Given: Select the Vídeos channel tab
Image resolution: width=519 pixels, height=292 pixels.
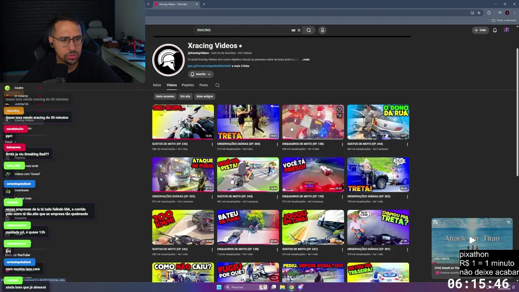Looking at the screenshot, I should click(172, 85).
